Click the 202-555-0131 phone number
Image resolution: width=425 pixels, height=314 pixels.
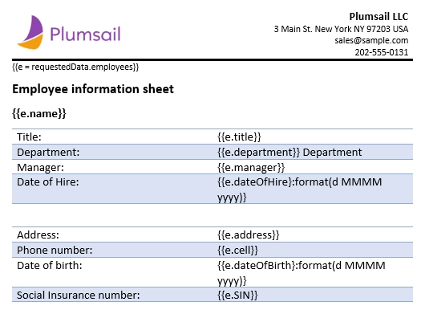(382, 52)
